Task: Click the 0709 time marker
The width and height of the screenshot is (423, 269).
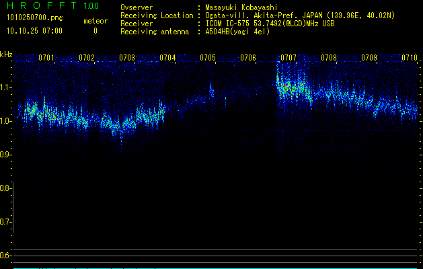Action: pos(369,58)
